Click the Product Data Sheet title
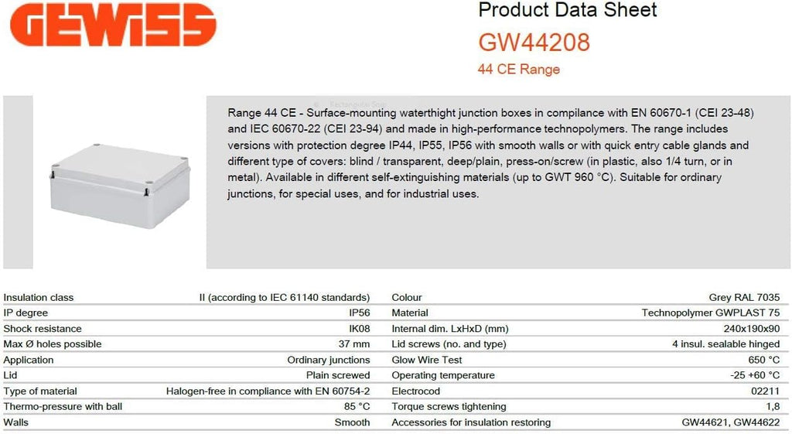Screen dimensions: 792x434 [x=568, y=10]
